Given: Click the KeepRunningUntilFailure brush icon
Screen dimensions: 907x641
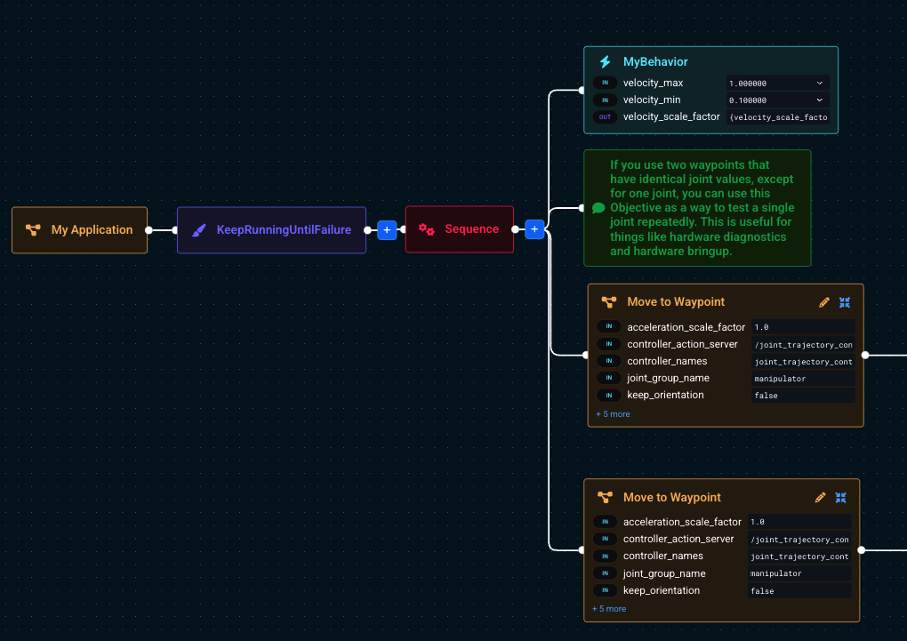Looking at the screenshot, I should 199,230.
